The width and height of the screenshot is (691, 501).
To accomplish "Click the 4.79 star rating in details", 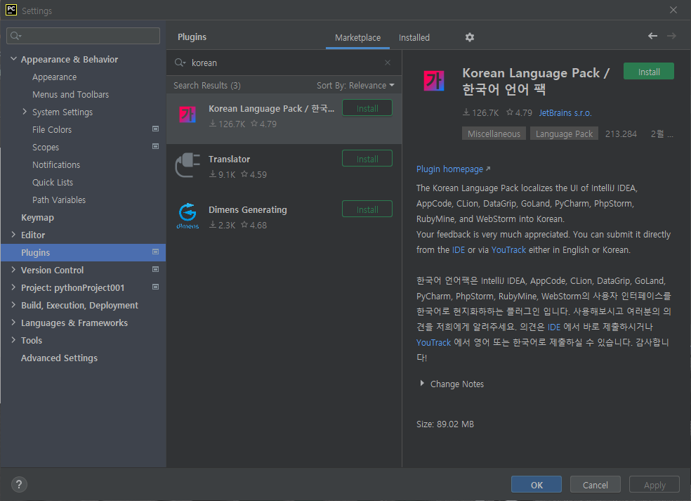I will point(519,113).
